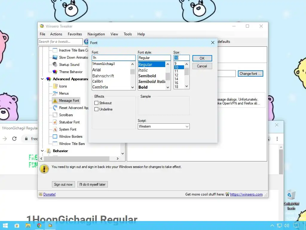The width and height of the screenshot is (306, 230).
Task: Open the https://winaero.com link
Action: click(246, 194)
